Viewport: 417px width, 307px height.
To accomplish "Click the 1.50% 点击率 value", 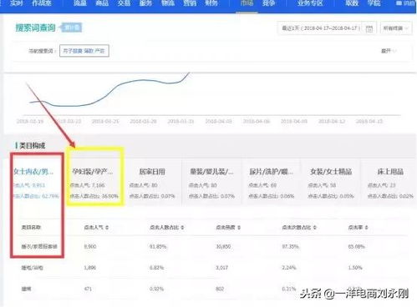I will click(355, 268).
